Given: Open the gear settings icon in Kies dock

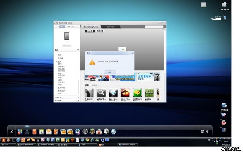Looking at the screenshot, I should 207,131.
